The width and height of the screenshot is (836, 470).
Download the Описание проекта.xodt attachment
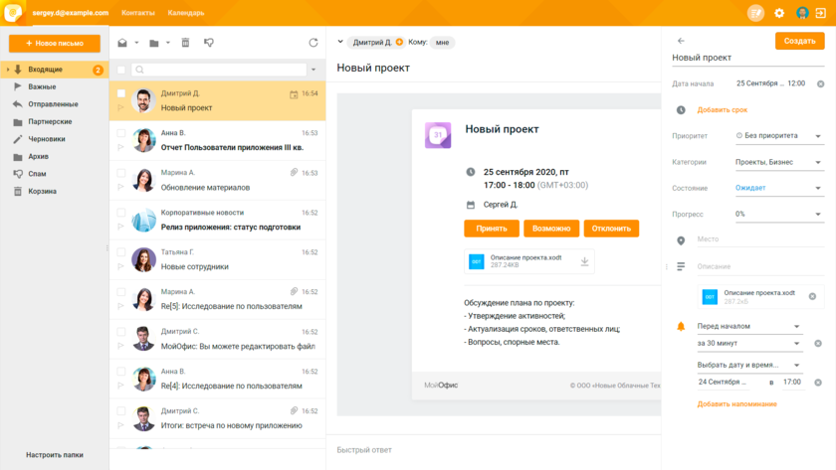[x=585, y=261]
